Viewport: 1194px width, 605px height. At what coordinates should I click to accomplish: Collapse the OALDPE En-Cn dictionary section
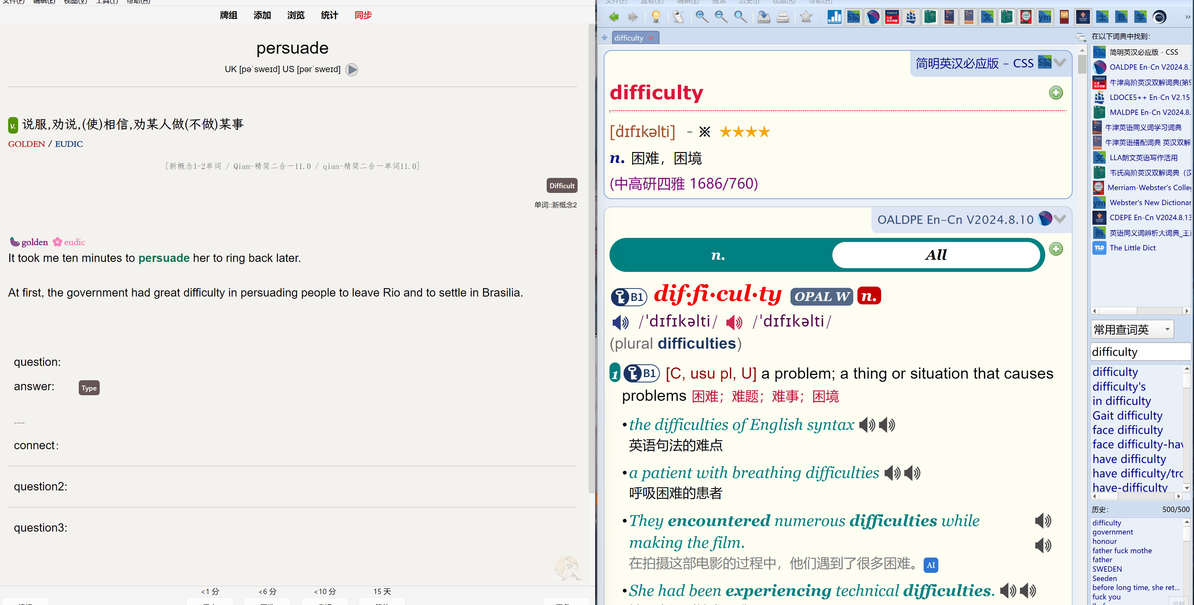click(x=1060, y=219)
